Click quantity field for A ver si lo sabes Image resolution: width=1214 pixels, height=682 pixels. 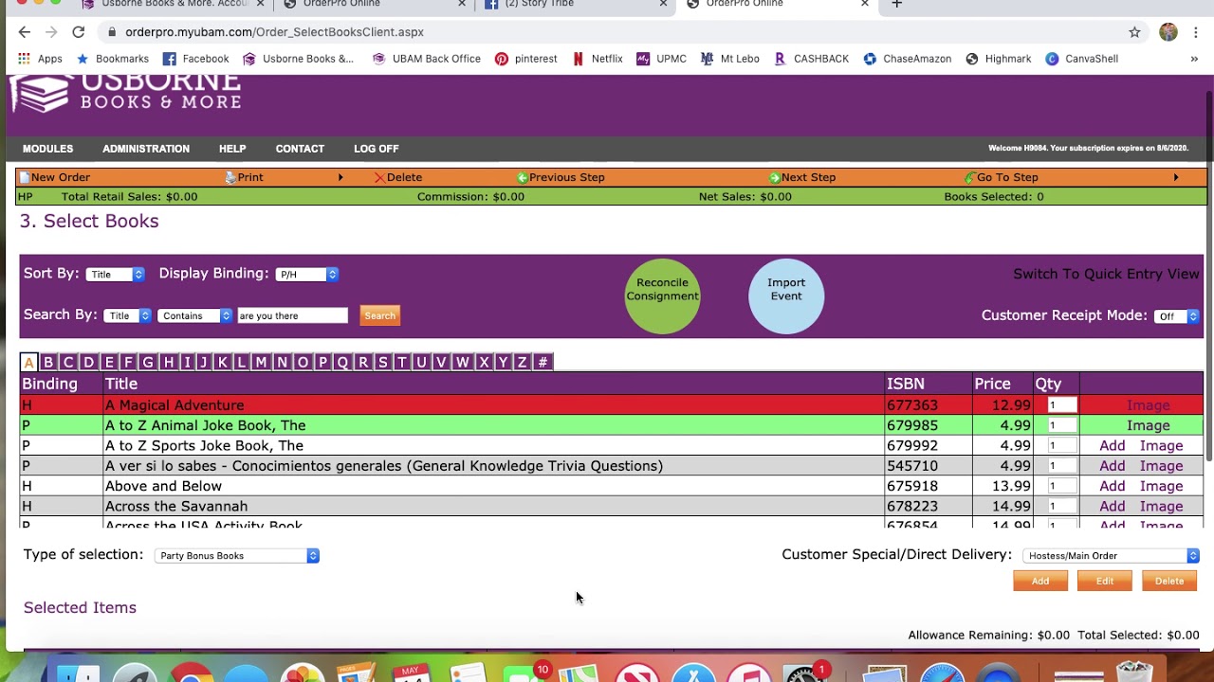tap(1061, 466)
